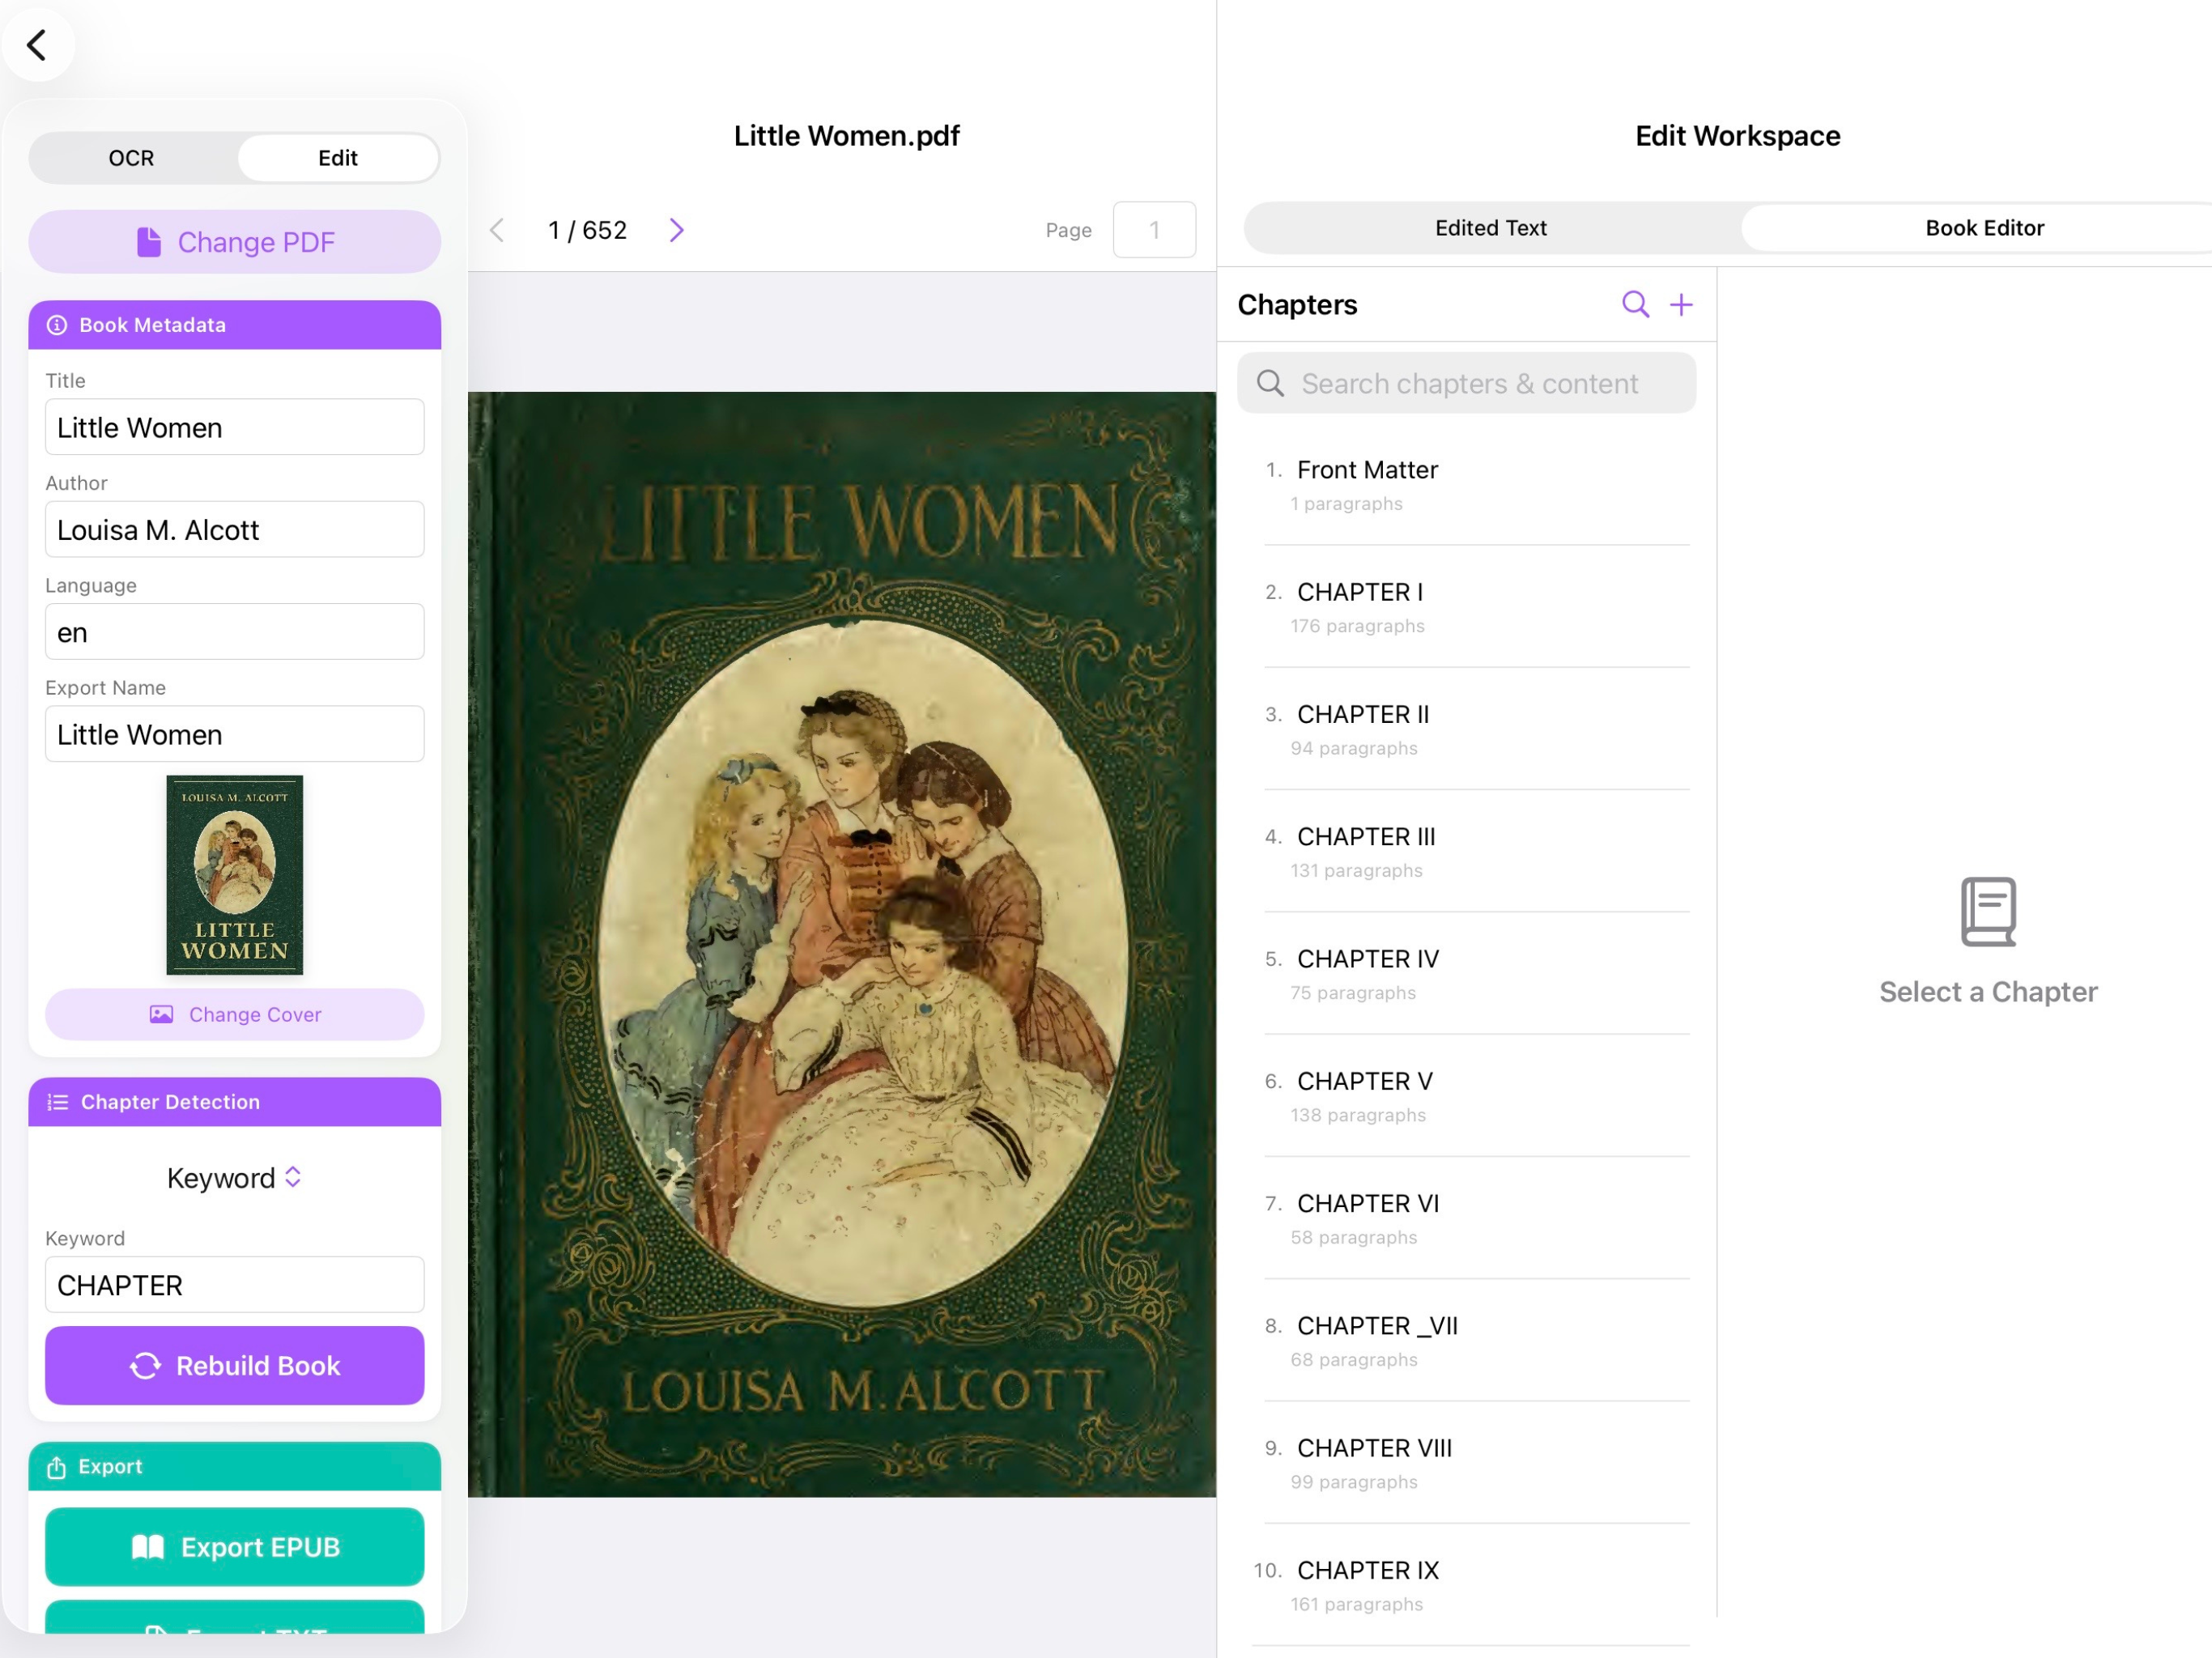
Task: Go back using the top-left arrow
Action: click(x=38, y=45)
